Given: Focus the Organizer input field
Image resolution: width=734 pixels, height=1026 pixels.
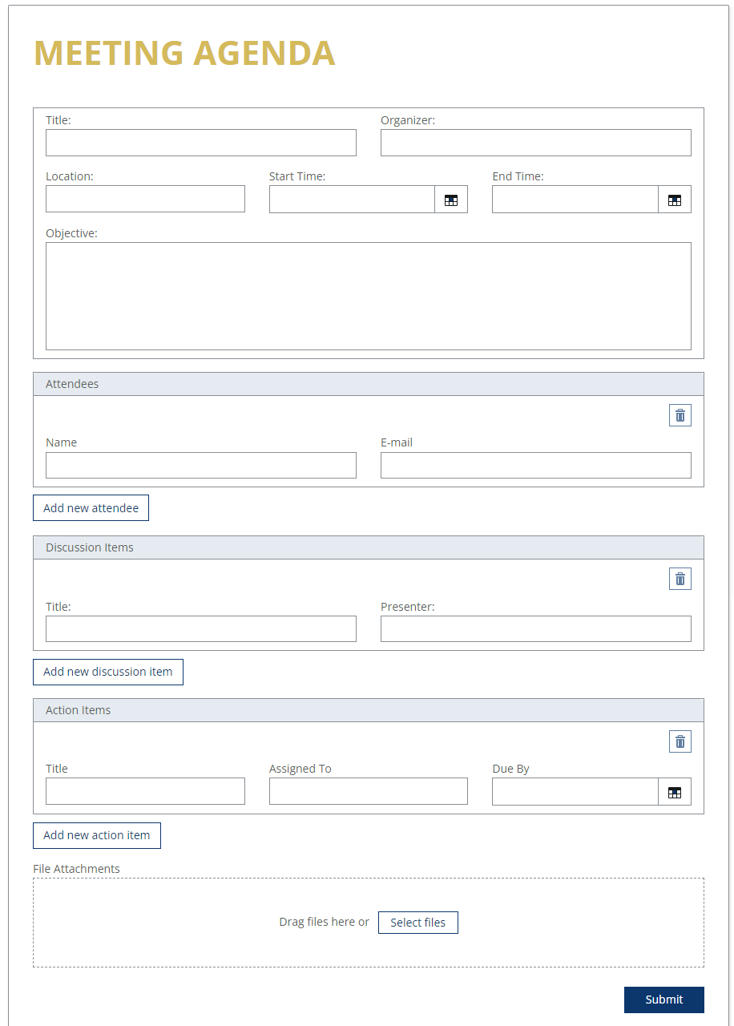Looking at the screenshot, I should pyautogui.click(x=536, y=143).
